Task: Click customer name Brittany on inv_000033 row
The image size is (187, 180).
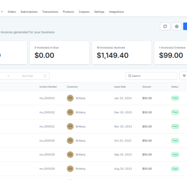Action: 80,98
